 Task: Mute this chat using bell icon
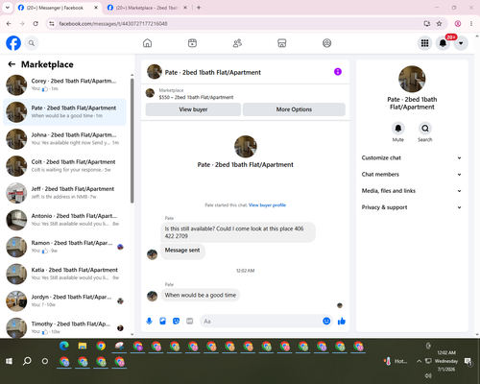(397, 129)
